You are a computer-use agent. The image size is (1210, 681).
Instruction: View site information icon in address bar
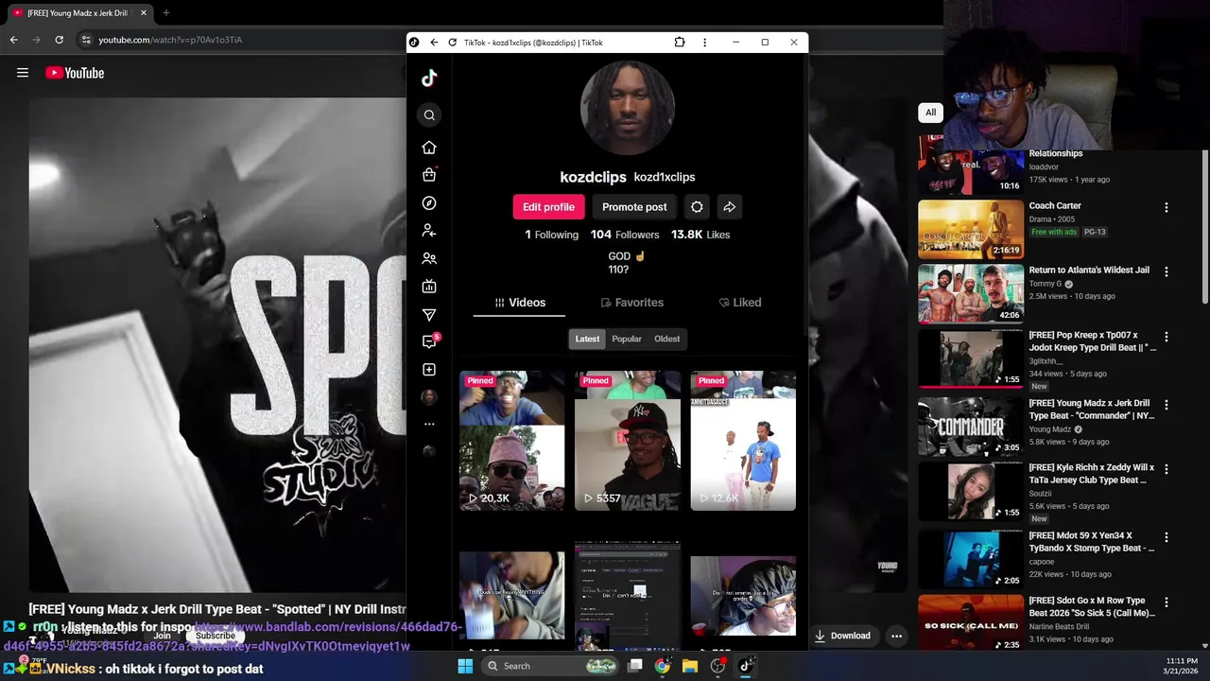(x=86, y=40)
